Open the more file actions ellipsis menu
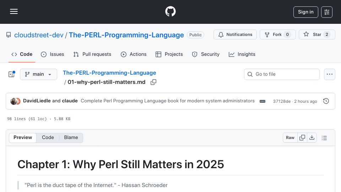Screen dimensions: 341x192 (330, 74)
